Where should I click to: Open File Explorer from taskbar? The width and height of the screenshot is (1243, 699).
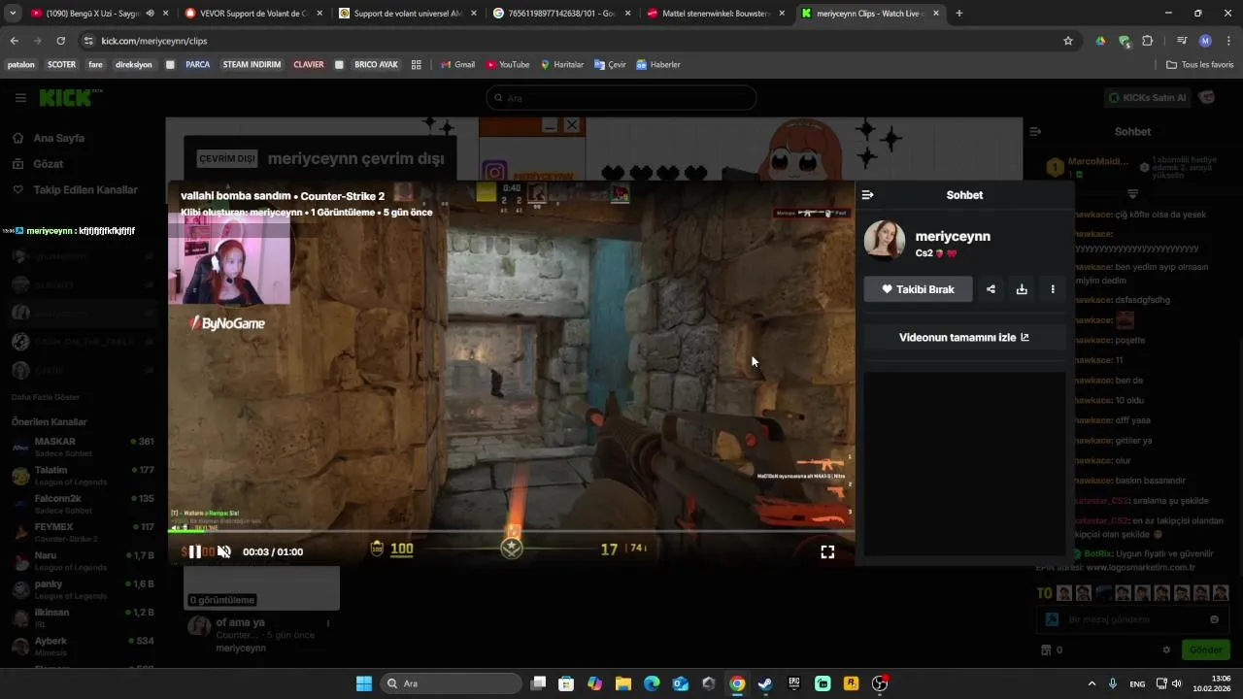(623, 683)
